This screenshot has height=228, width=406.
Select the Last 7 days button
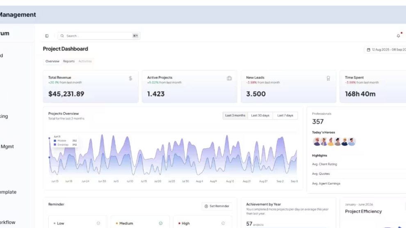click(285, 115)
